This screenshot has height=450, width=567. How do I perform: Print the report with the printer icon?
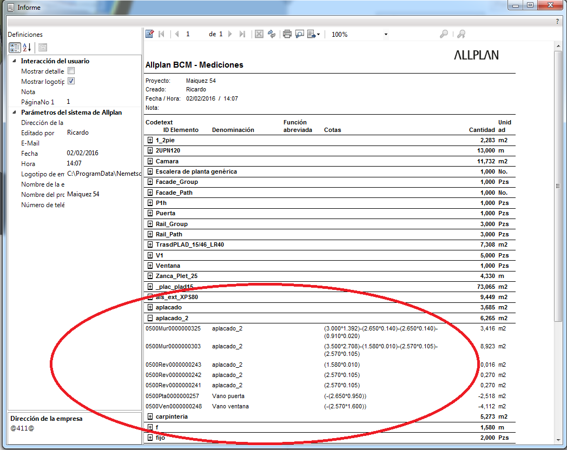(x=287, y=34)
